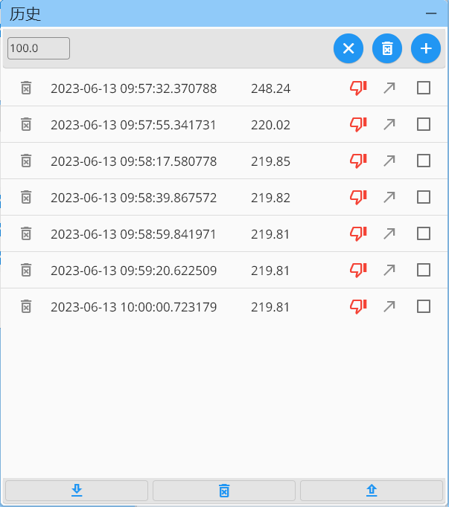Delete the 09:58:59 history row
Image resolution: width=449 pixels, height=507 pixels.
tap(26, 233)
